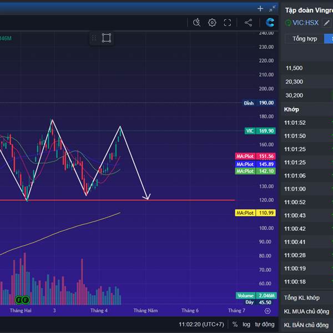Toggle percent scale mode
The width and height of the screenshot is (333, 333).
(x=235, y=324)
